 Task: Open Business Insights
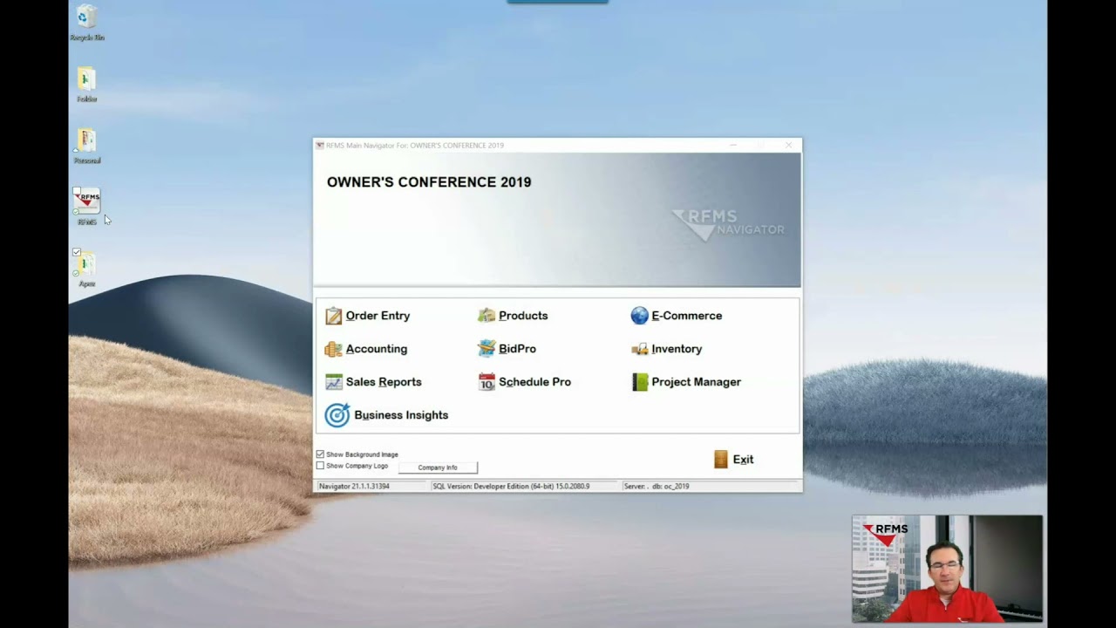coord(386,415)
